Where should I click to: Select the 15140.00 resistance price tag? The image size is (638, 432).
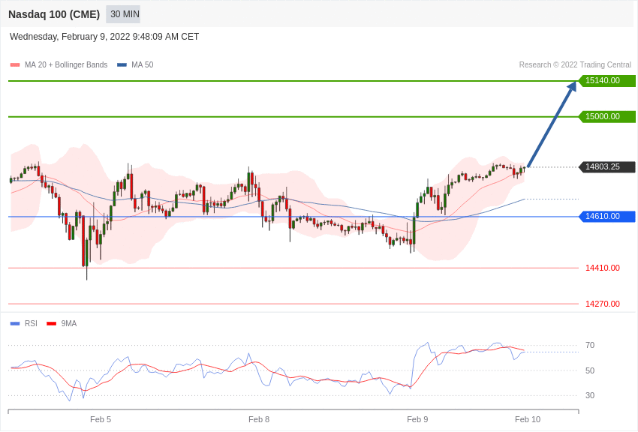606,81
